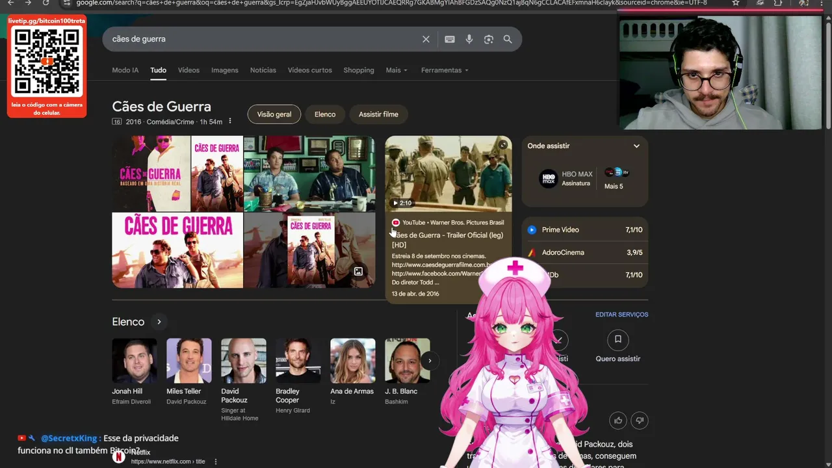This screenshot has width=832, height=468.
Task: Open Google Lens image search icon
Action: click(488, 39)
